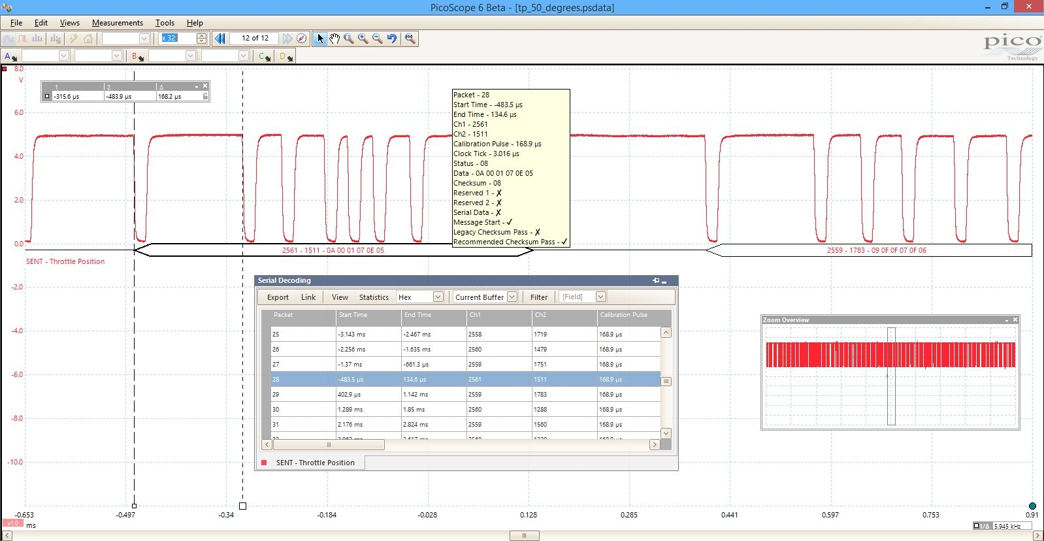Open Channel B coupling dropdown

(244, 56)
